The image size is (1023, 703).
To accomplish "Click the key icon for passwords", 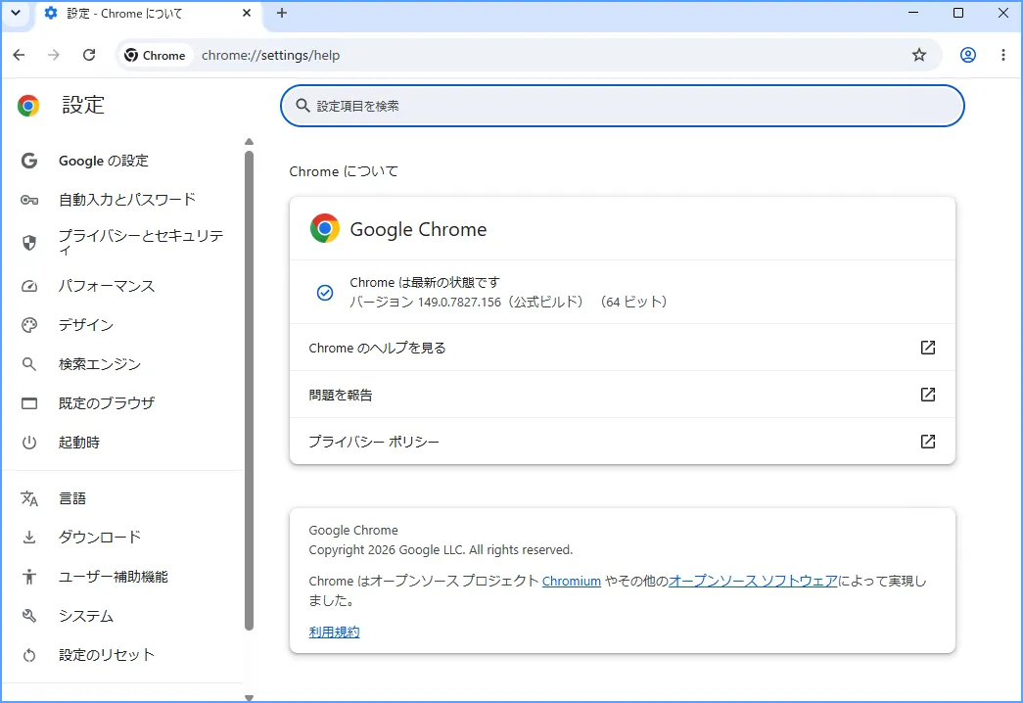I will [x=29, y=200].
